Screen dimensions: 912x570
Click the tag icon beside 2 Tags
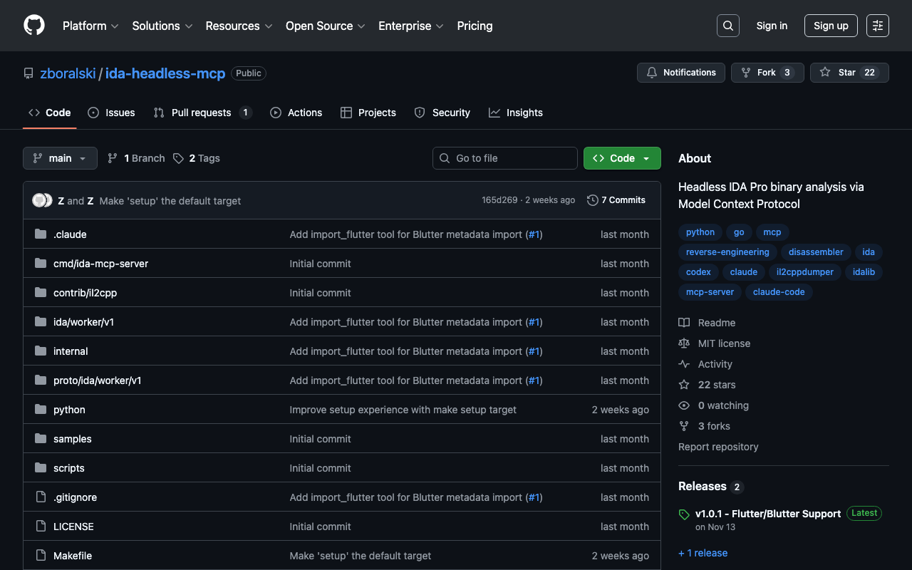[x=178, y=158]
